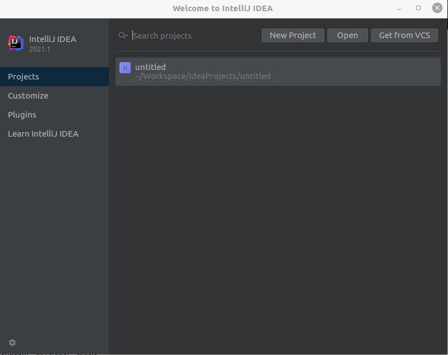Click the 2021.1 version label

pyautogui.click(x=40, y=49)
